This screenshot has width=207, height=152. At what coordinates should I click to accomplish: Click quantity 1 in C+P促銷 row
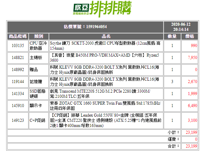[x=172, y=120]
